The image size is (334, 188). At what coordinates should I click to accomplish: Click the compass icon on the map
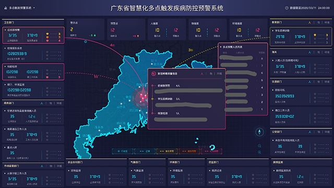[x=259, y=132]
